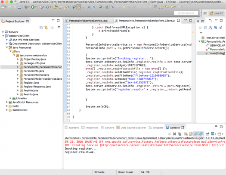Click the Debug bug toolbar icon

click(26, 7)
